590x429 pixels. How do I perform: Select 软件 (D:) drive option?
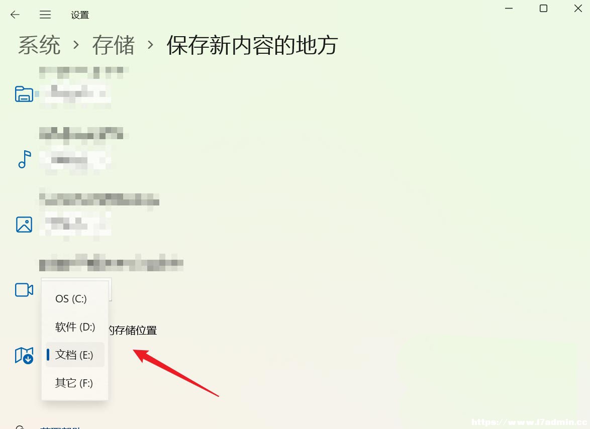click(x=75, y=327)
